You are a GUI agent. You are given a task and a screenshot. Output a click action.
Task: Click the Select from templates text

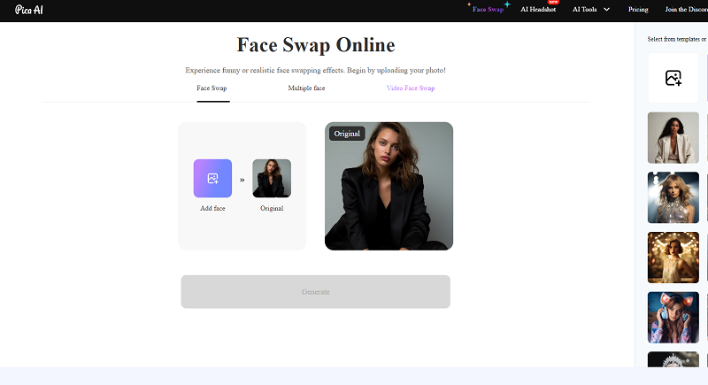(x=677, y=39)
